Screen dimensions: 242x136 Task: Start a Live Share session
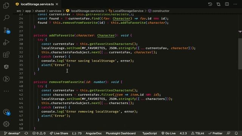pos(59,133)
